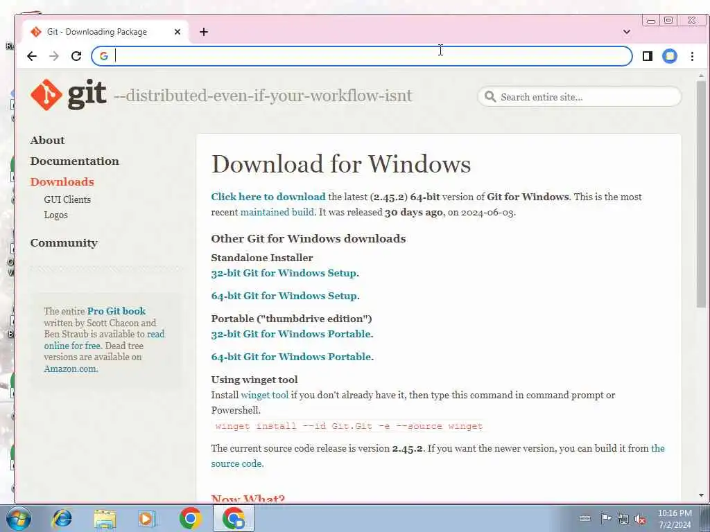Open the Documentation section
The height and width of the screenshot is (532, 710).
point(75,161)
